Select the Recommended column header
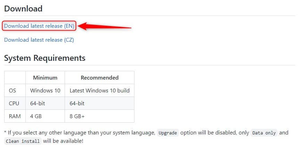Screen dimensions: 305x148 click(x=99, y=77)
